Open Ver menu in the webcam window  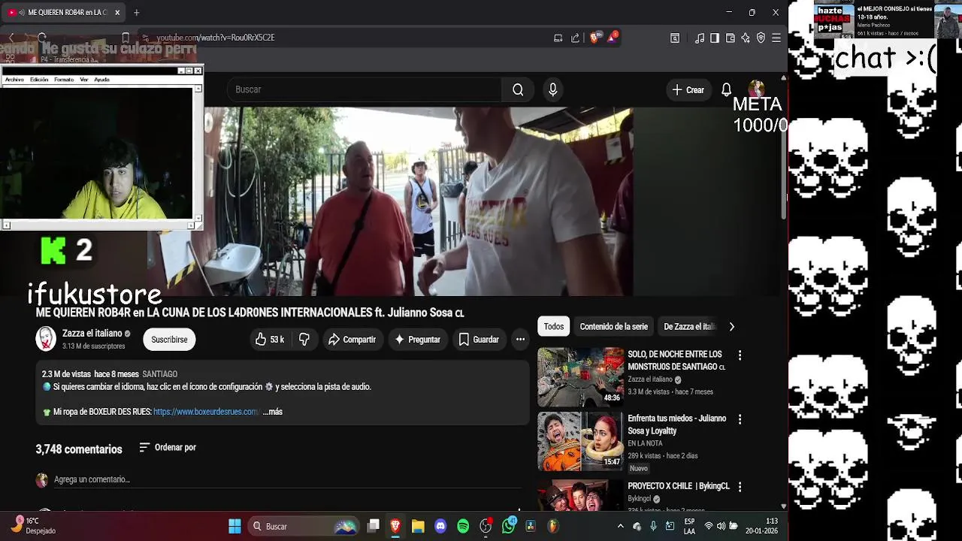pyautogui.click(x=84, y=80)
